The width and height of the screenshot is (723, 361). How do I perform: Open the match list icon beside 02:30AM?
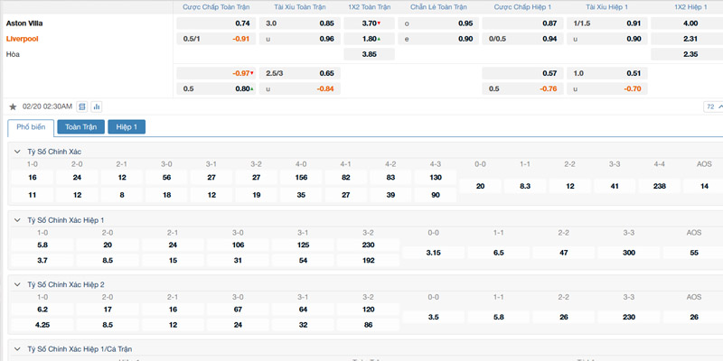click(82, 106)
